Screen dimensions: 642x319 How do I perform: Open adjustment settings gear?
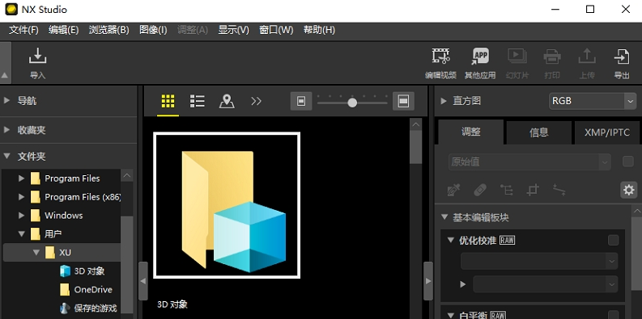628,190
